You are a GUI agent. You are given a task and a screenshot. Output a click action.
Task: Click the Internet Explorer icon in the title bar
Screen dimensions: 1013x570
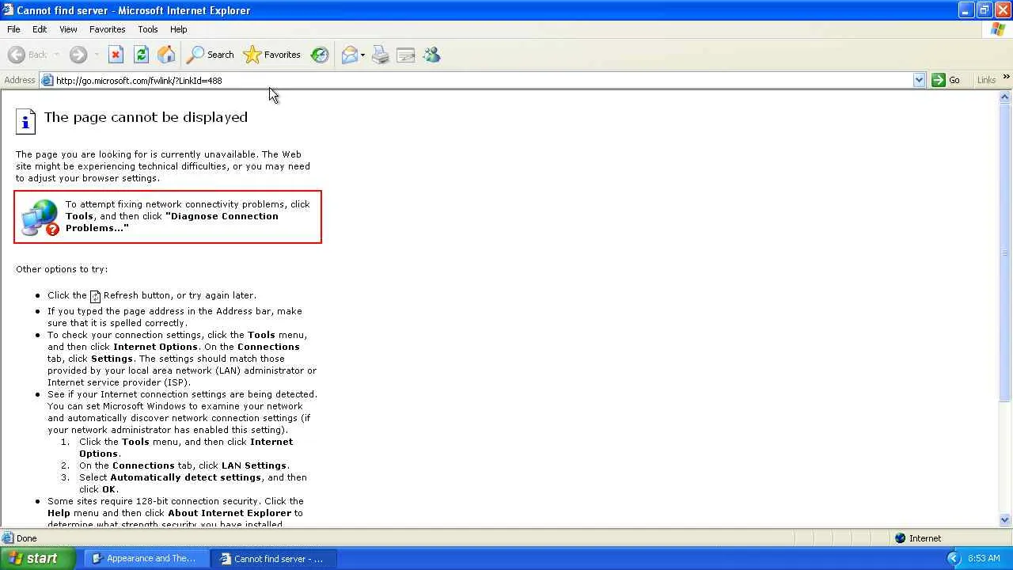(x=8, y=10)
